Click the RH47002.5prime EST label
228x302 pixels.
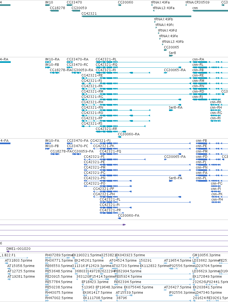click(x=59, y=298)
